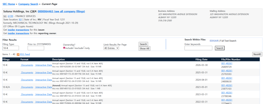Screen dimensions: 263x104
Task: Open Documents for 2022-03-31 10-K filing
Action: pyautogui.click(x=27, y=102)
